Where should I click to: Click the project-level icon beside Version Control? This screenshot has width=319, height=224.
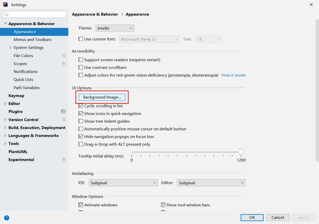(64, 120)
